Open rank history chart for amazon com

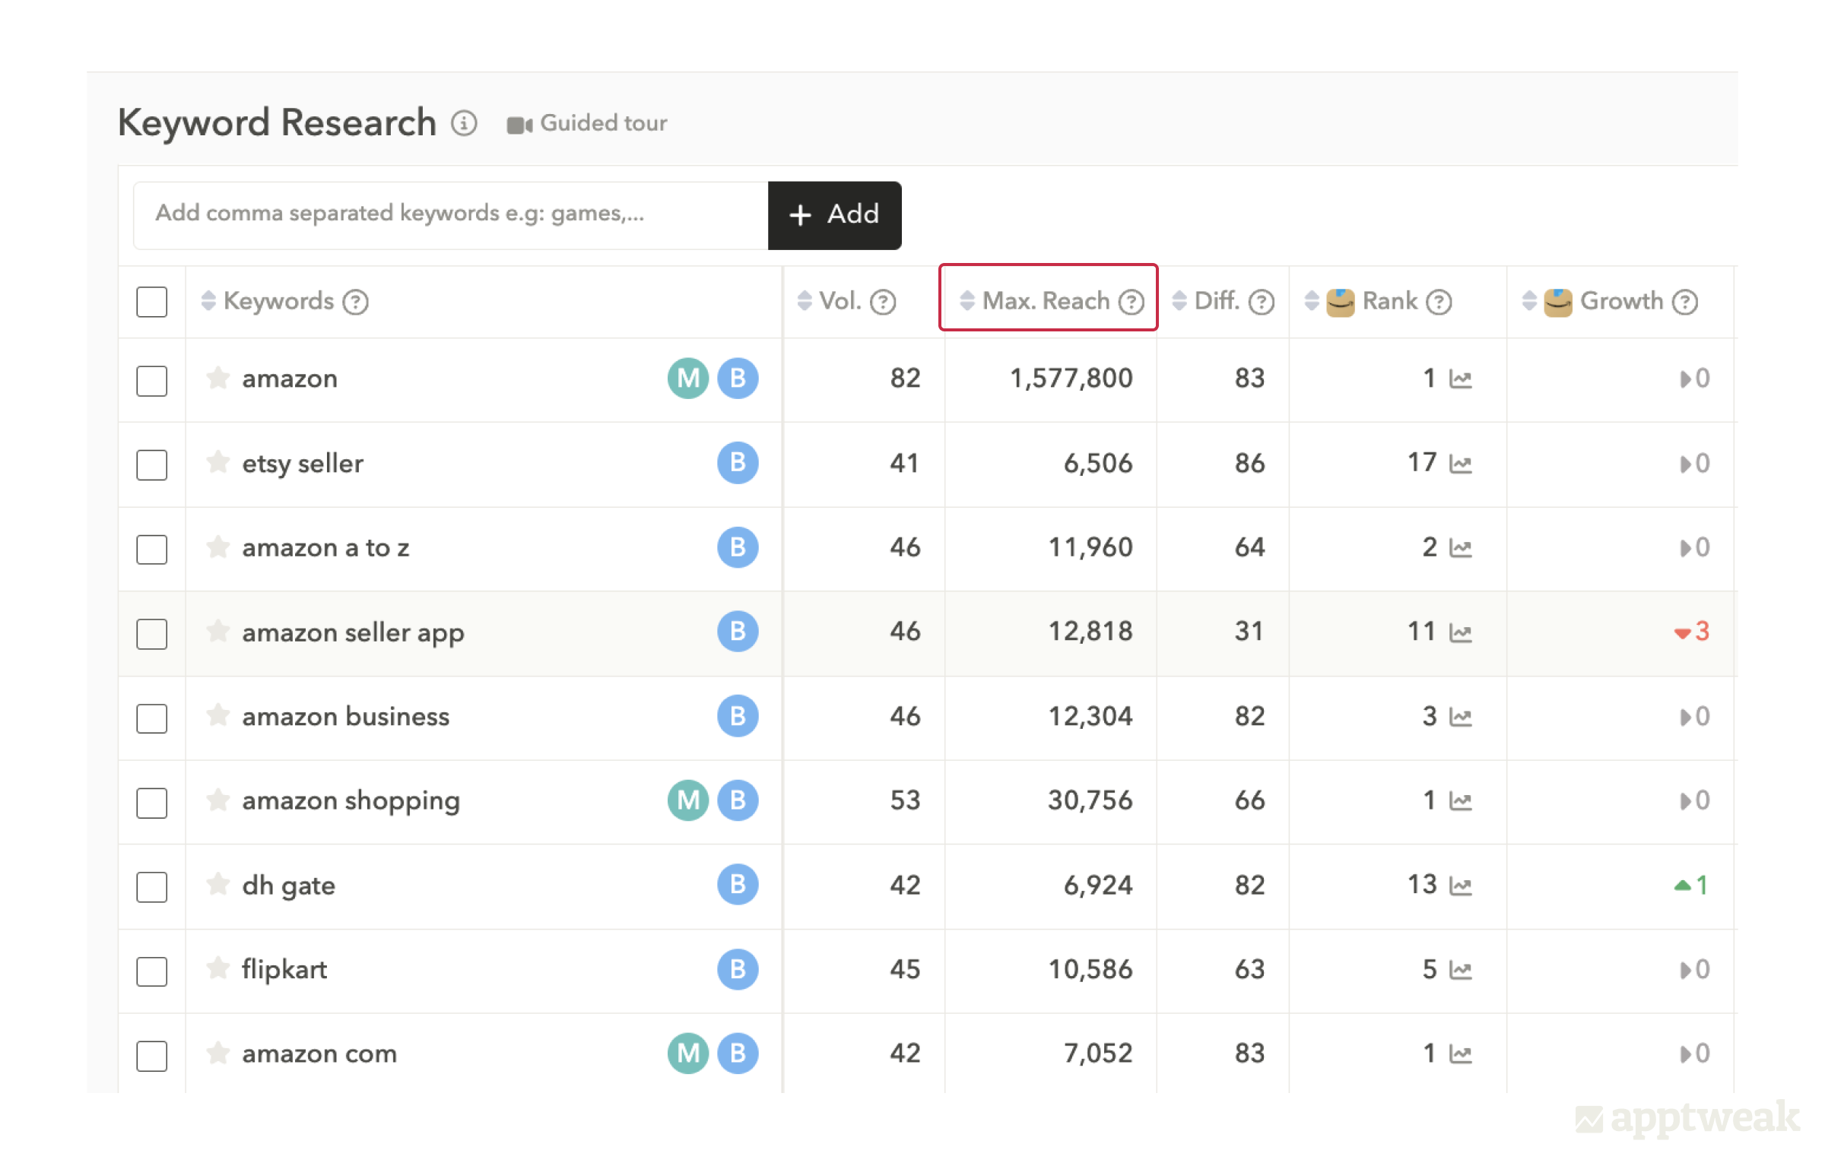click(1461, 1054)
